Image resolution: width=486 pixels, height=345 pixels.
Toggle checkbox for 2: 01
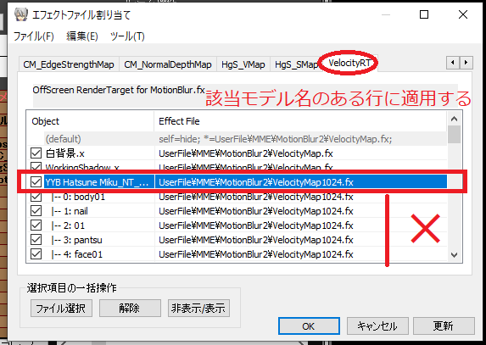[x=36, y=225]
